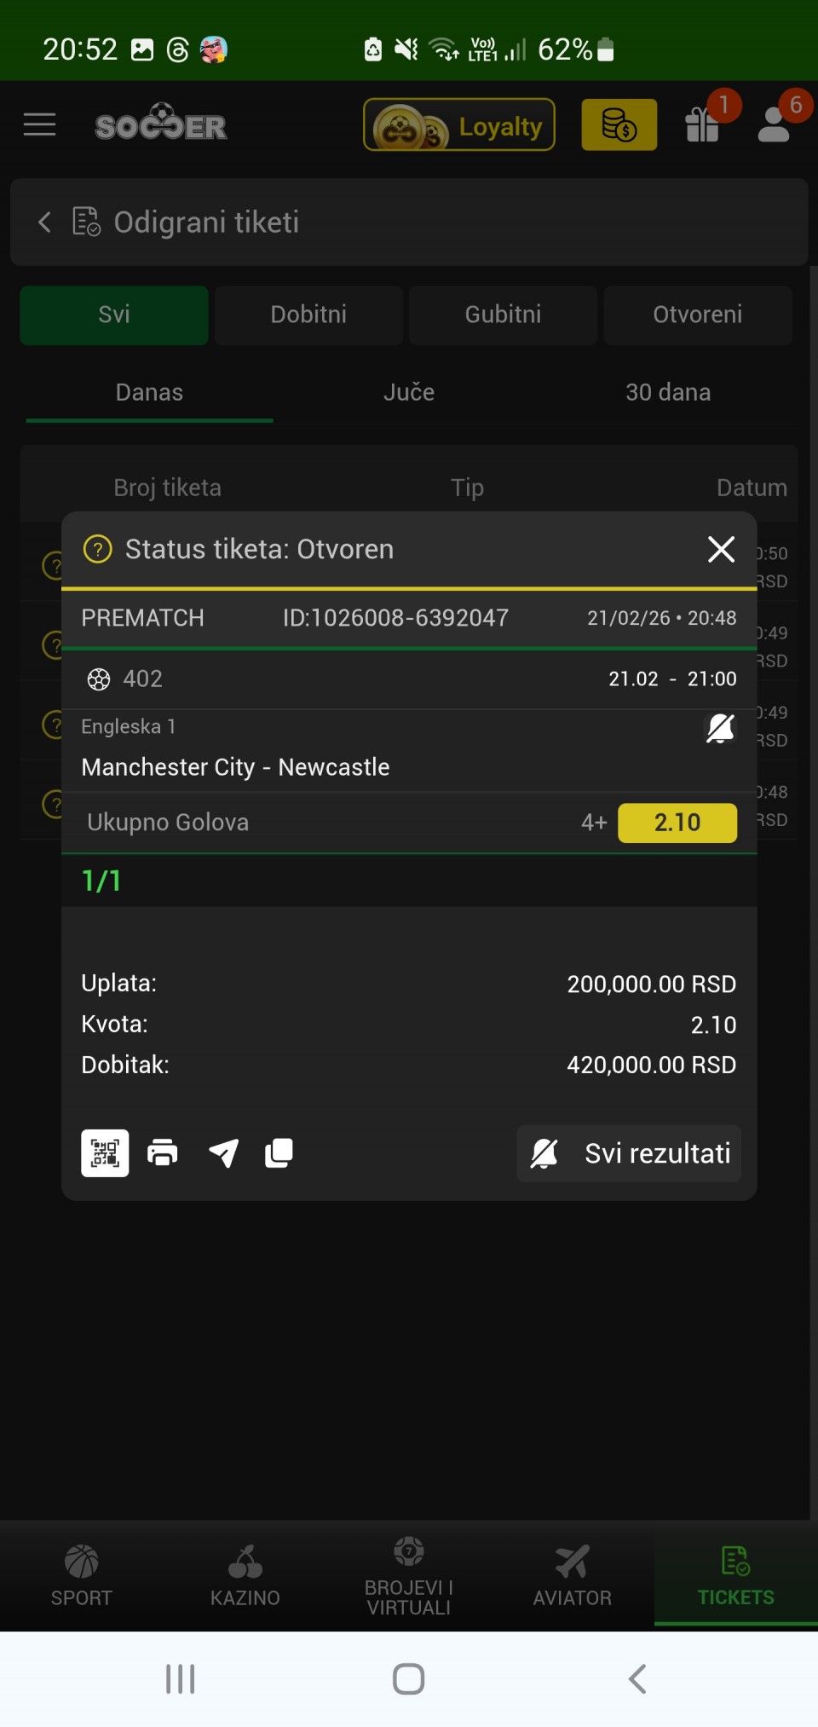818x1727 pixels.
Task: Share ticket via paper plane icon
Action: coord(223,1153)
